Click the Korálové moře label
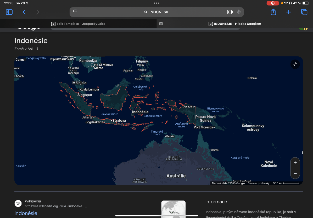This screenshot has height=218, width=313. click(x=240, y=158)
